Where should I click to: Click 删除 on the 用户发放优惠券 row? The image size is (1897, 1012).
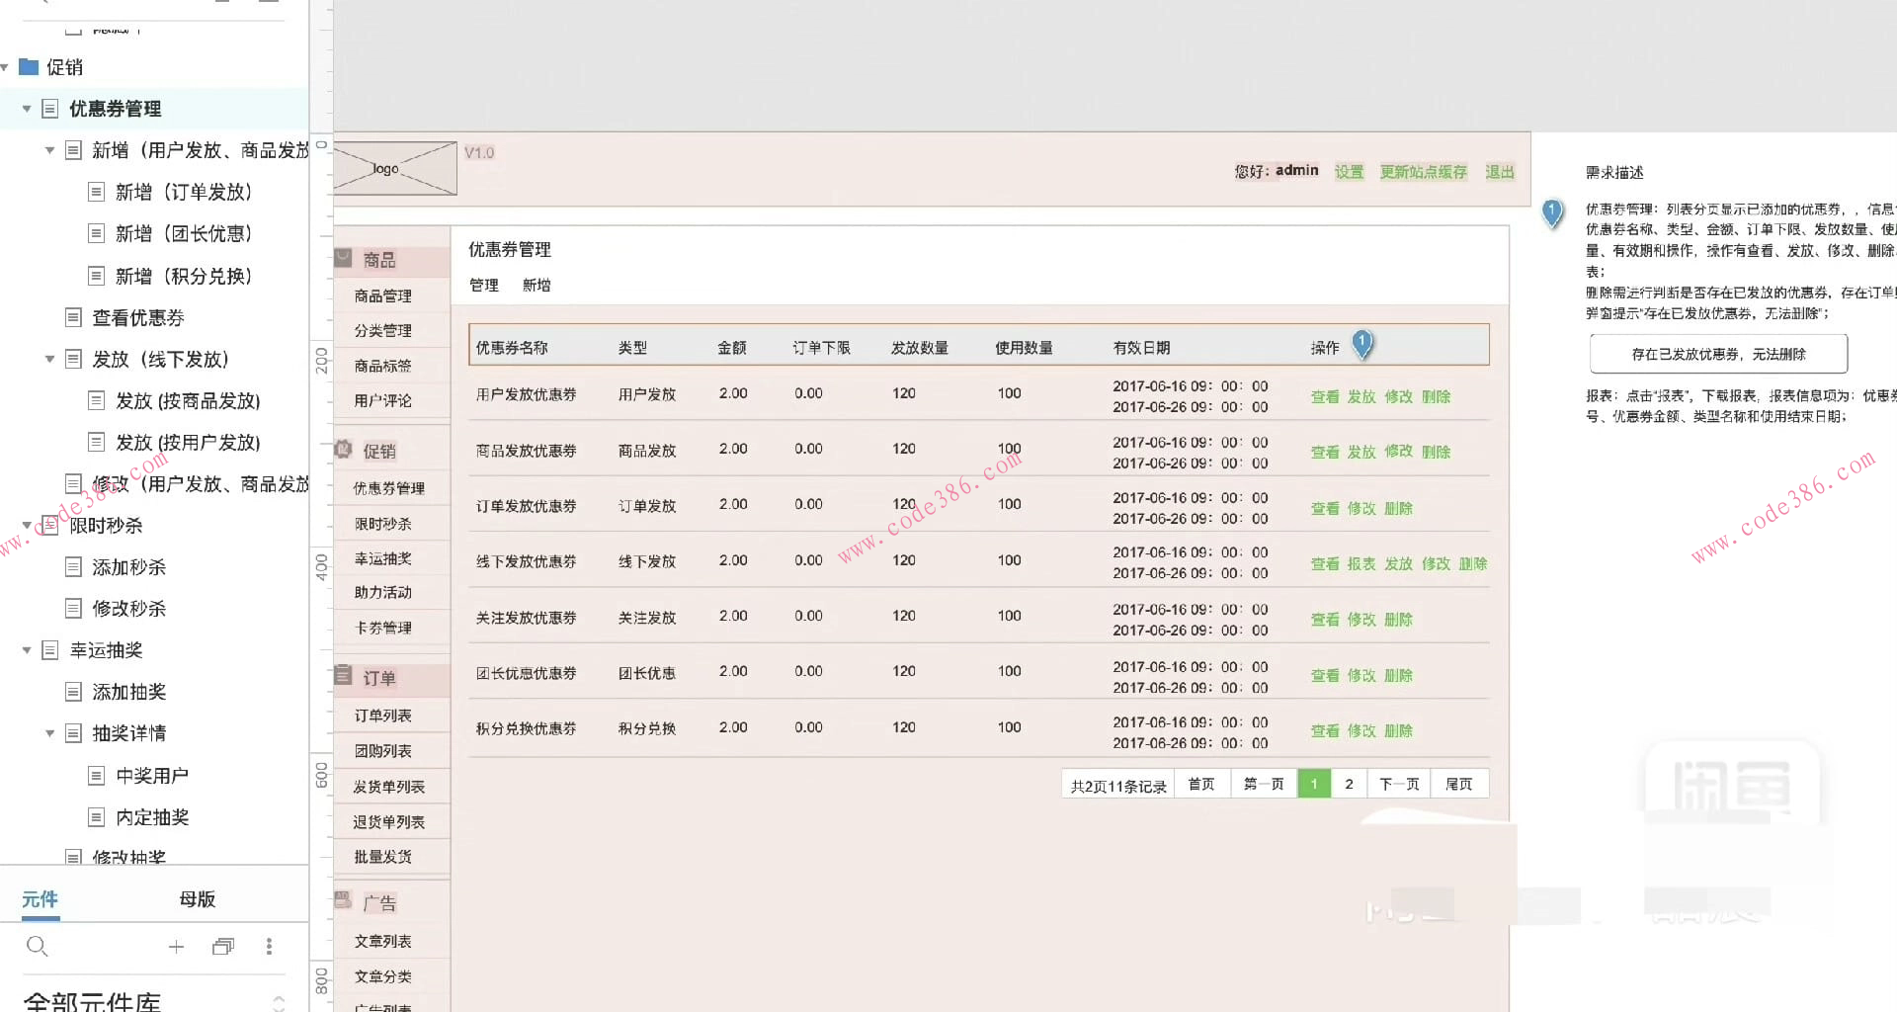click(1436, 396)
